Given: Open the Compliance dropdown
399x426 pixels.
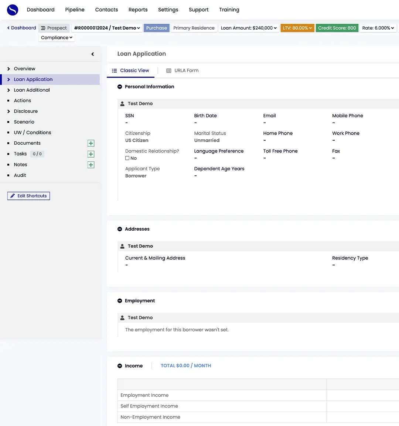Looking at the screenshot, I should (x=57, y=37).
